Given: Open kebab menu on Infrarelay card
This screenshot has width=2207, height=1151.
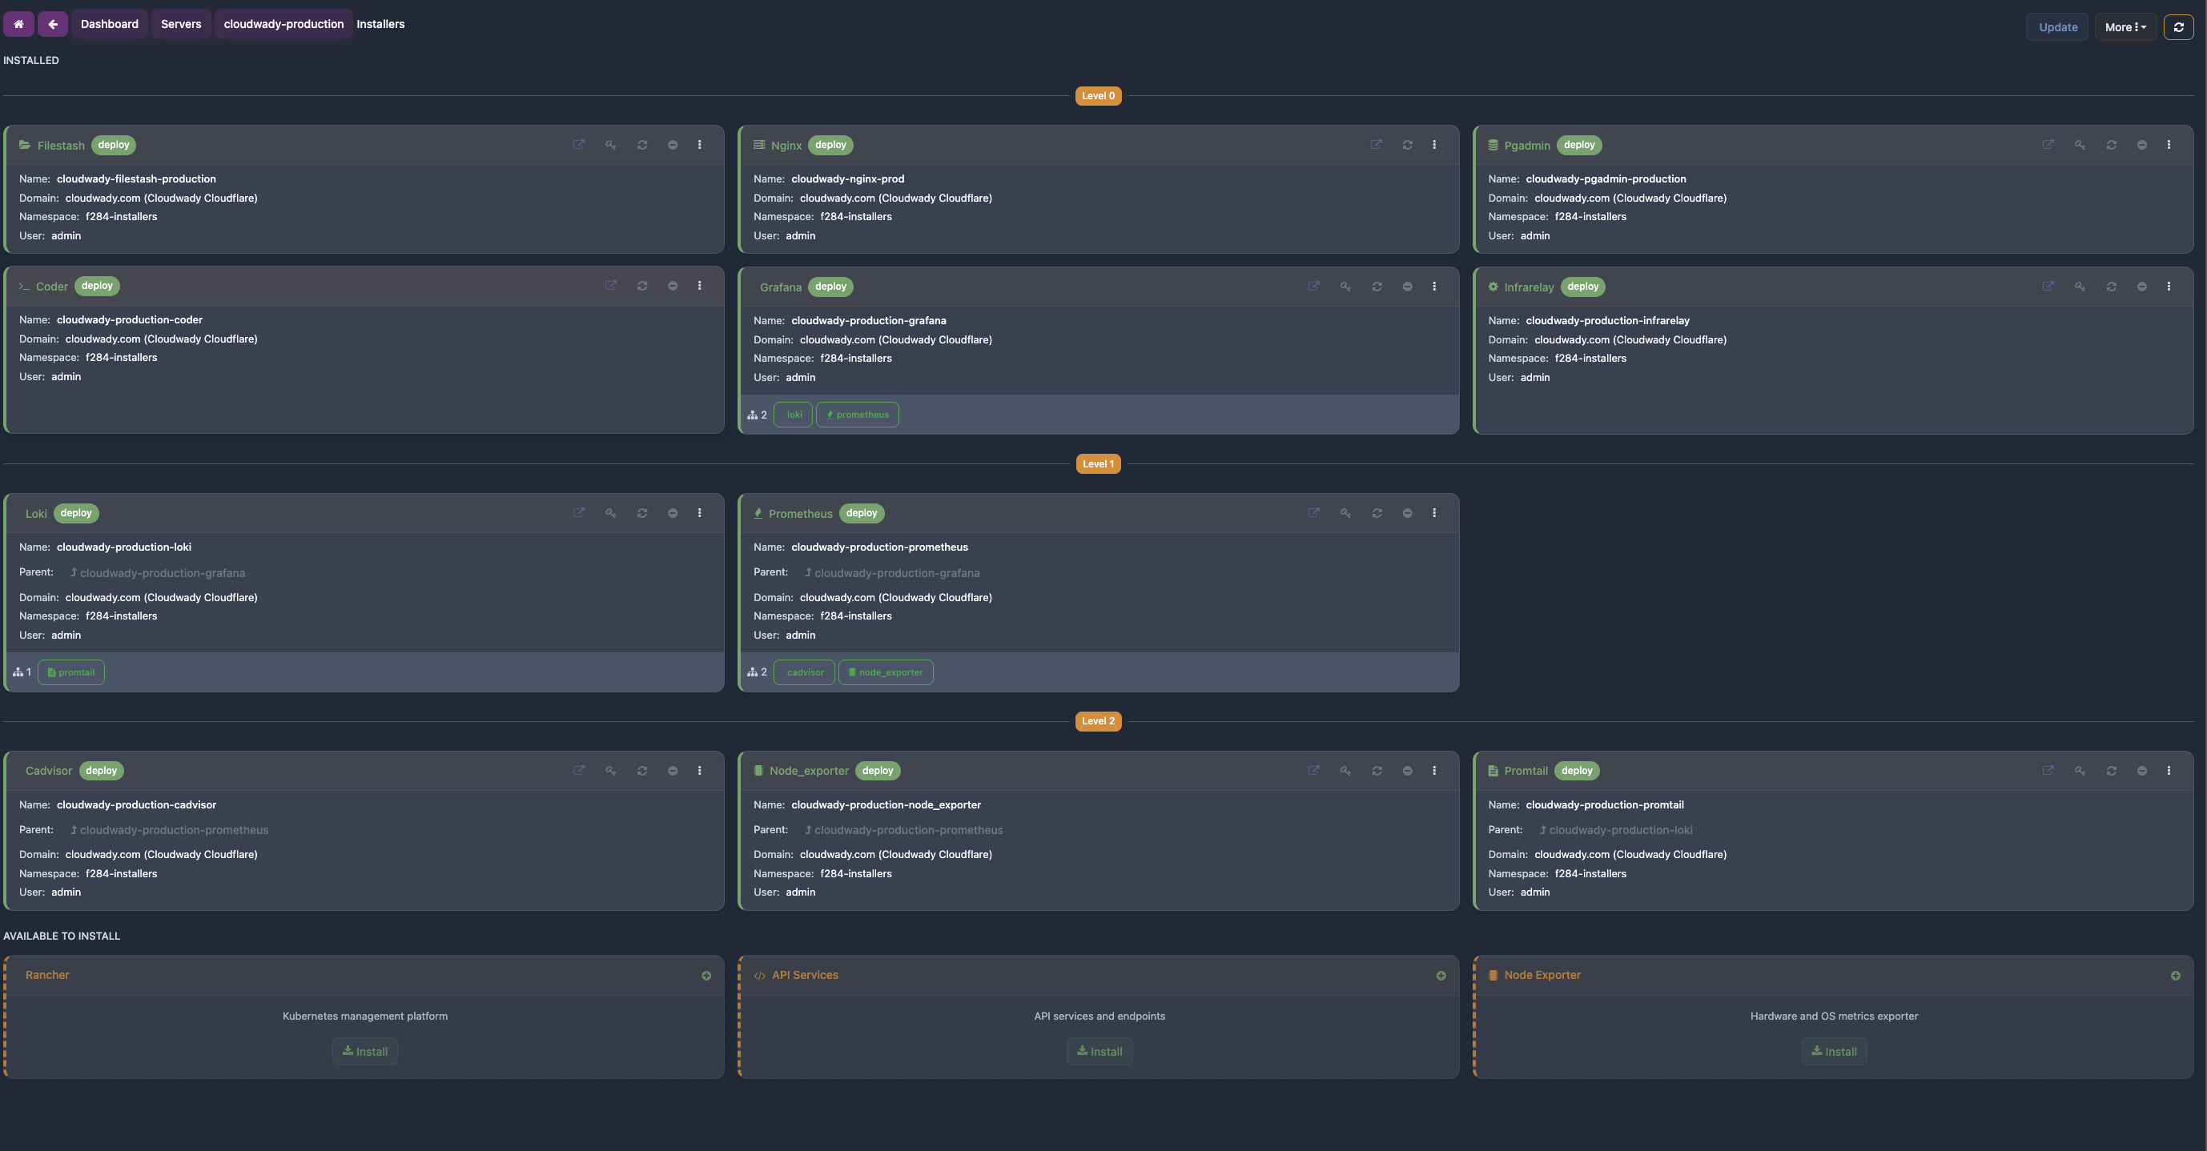Looking at the screenshot, I should tap(2169, 286).
